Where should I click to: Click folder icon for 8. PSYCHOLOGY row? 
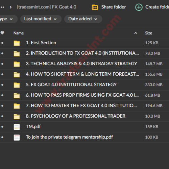(17, 116)
